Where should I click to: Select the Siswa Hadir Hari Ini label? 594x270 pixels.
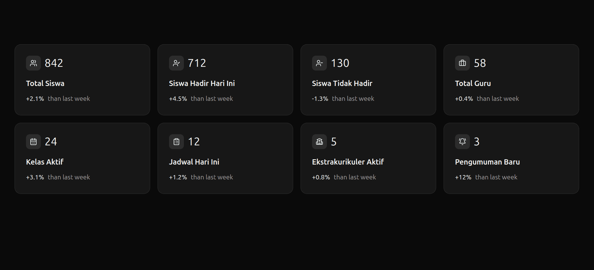[202, 84]
